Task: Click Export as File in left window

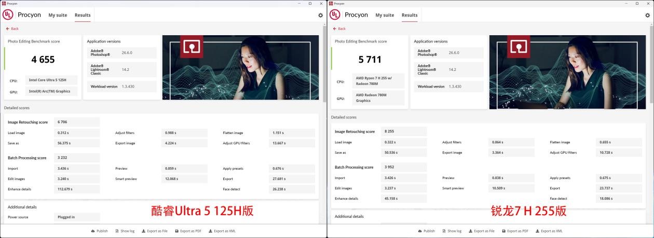Action: tap(155, 231)
